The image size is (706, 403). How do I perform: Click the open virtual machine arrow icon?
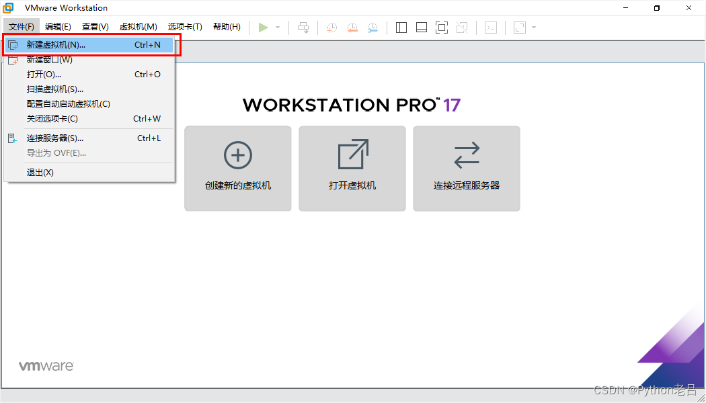pyautogui.click(x=354, y=154)
